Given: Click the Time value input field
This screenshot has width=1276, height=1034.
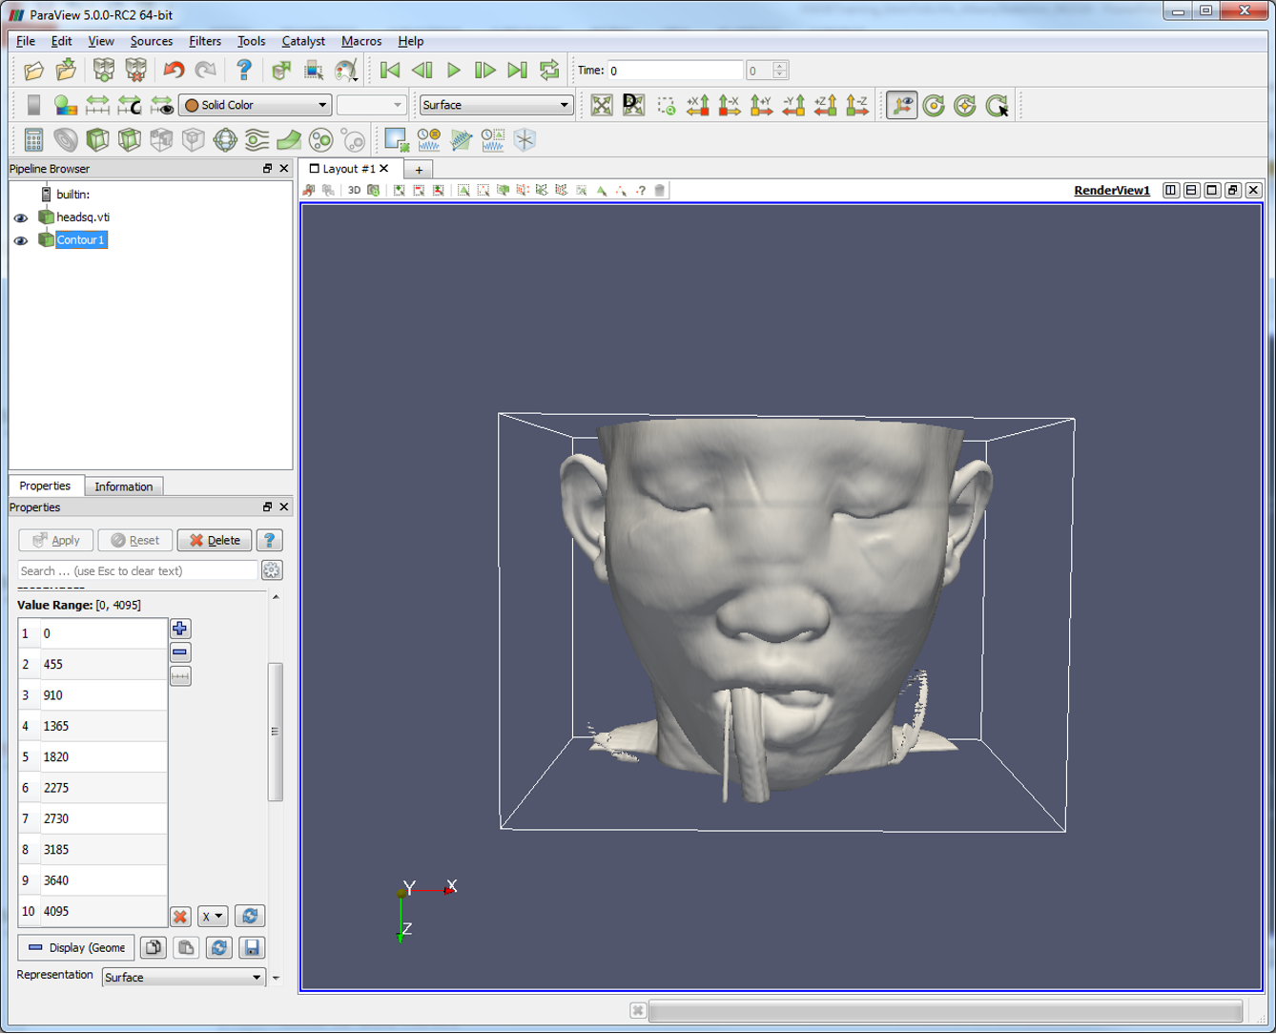Looking at the screenshot, I should pyautogui.click(x=674, y=71).
